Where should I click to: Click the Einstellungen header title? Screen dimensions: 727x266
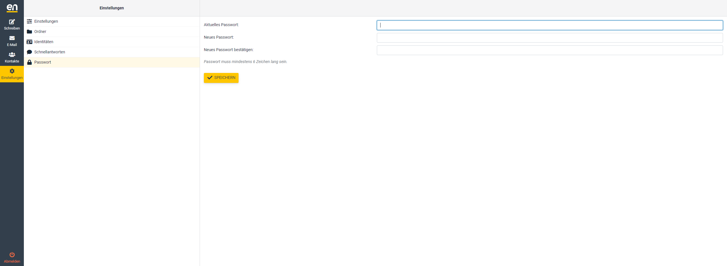[112, 8]
